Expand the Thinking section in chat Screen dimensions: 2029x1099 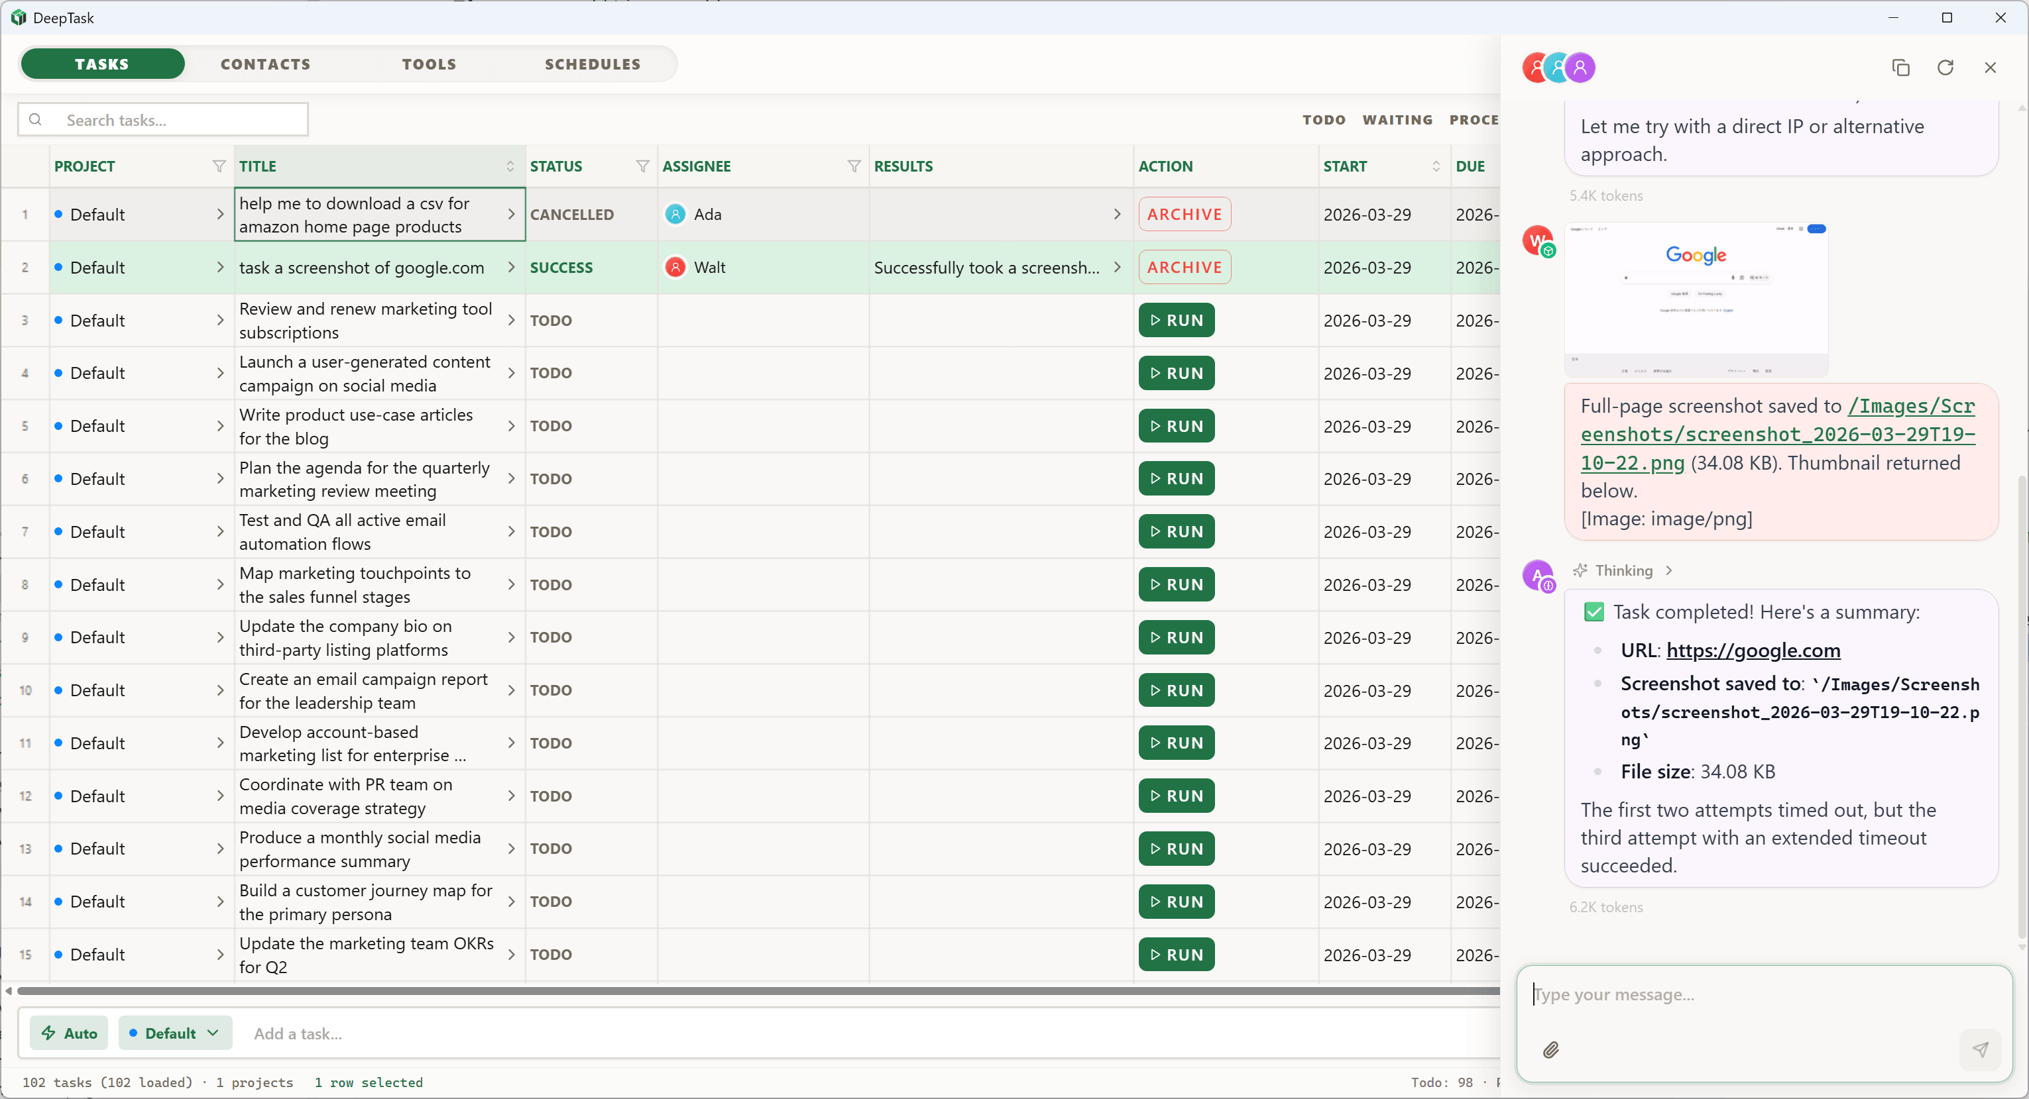point(1623,571)
